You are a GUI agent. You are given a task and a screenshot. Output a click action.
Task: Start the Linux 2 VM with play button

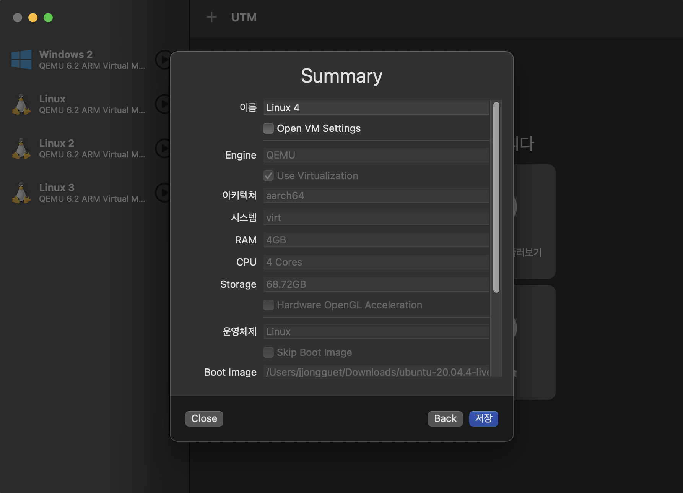(x=163, y=148)
